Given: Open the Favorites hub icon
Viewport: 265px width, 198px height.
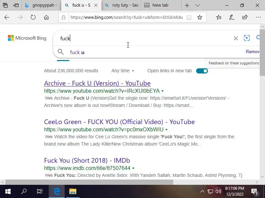Looking at the screenshot, I should [x=219, y=17].
